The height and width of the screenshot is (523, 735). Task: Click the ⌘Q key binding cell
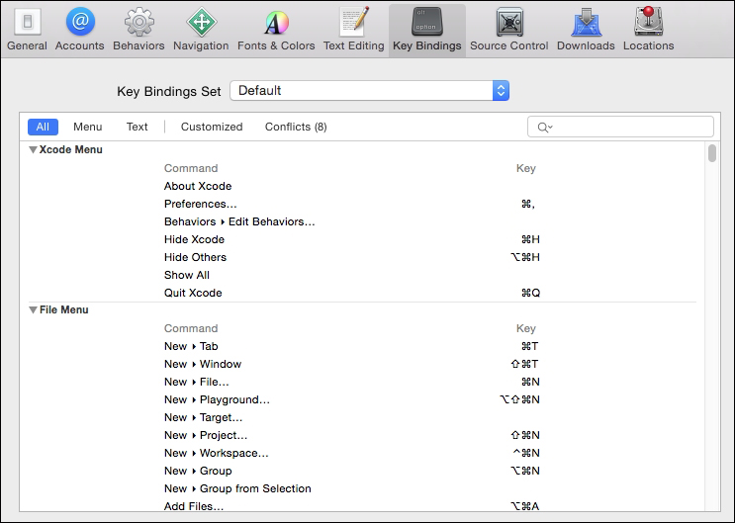530,293
